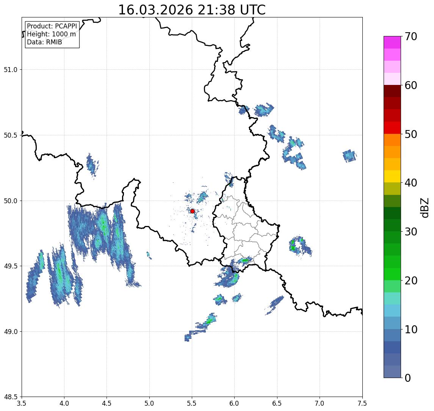Click the colorbar tick label 30
The height and width of the screenshot is (411, 434).
coord(411,232)
